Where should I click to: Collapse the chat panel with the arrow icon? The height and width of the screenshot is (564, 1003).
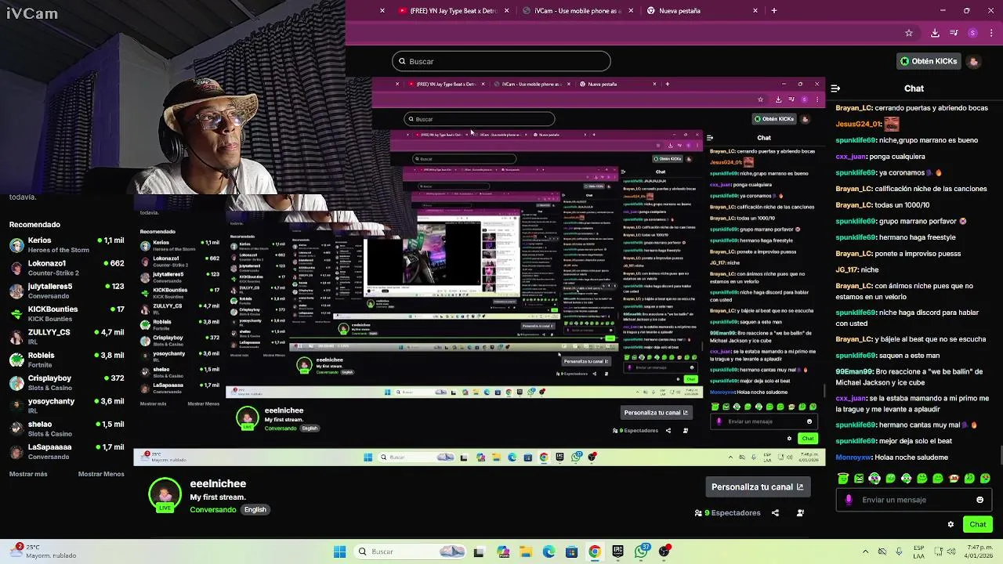(835, 89)
